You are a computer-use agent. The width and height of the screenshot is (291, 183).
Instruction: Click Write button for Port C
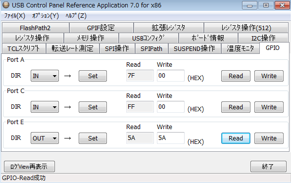(x=269, y=107)
